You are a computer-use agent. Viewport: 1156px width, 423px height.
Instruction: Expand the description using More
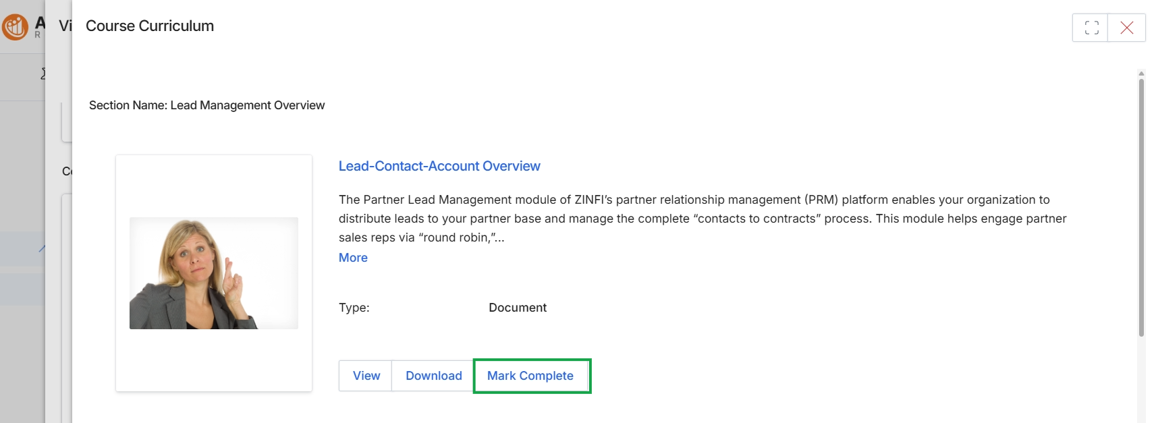tap(353, 258)
